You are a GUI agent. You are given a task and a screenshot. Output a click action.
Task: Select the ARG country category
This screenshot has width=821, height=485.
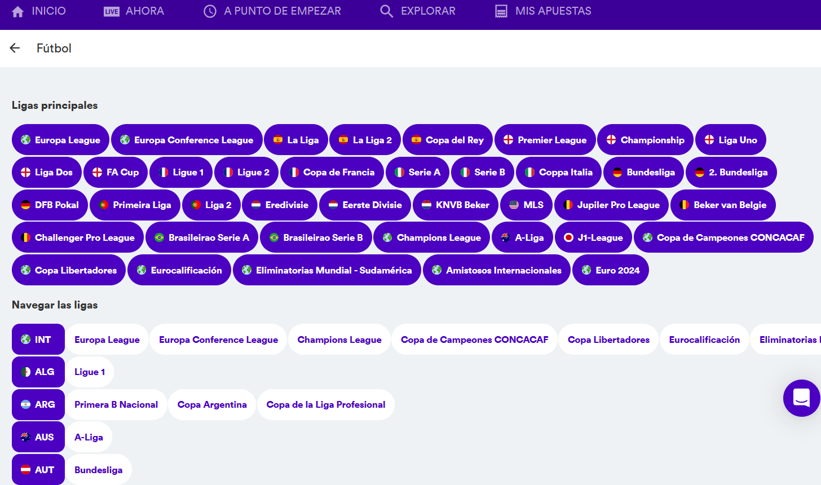pyautogui.click(x=38, y=404)
